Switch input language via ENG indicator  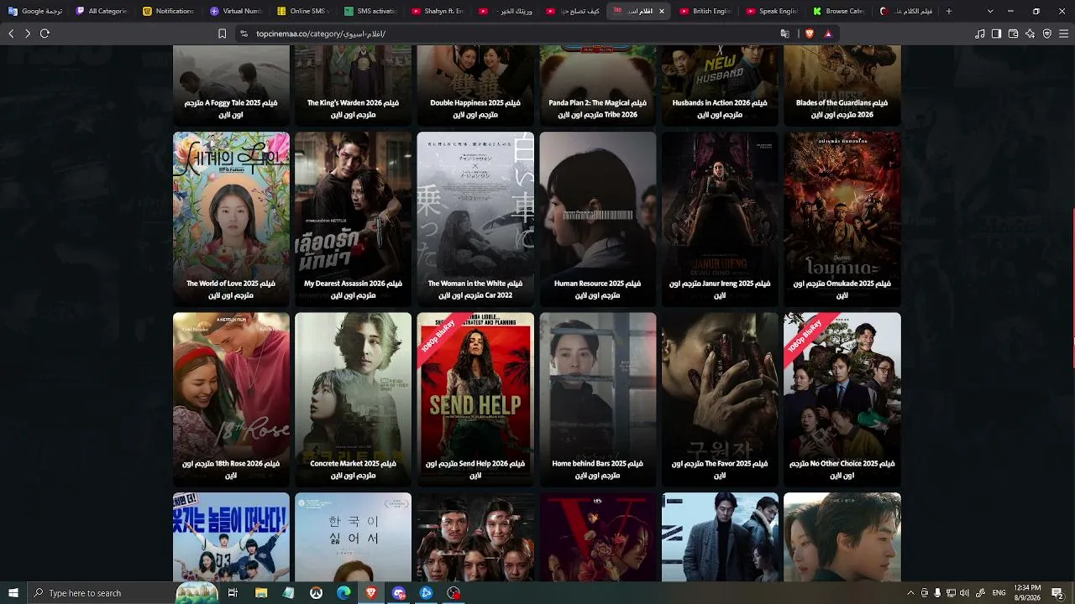(999, 593)
